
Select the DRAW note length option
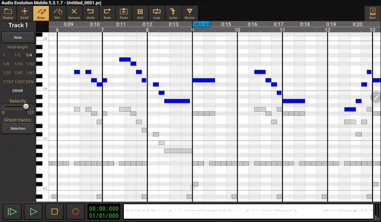18,91
